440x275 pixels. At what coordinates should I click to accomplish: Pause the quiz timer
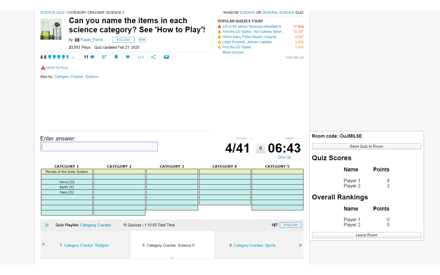(261, 148)
